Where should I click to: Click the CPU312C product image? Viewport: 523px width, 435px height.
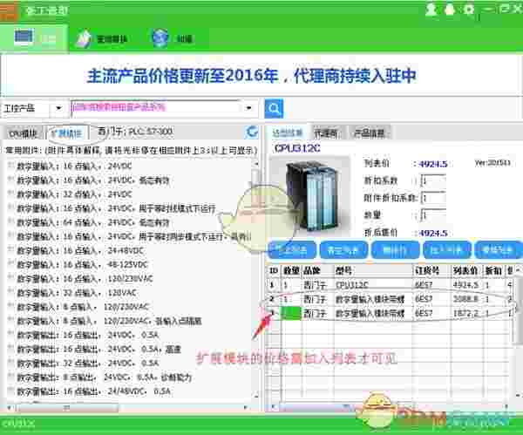click(310, 196)
